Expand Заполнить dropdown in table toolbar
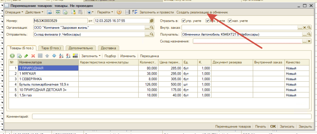The width and height of the screenshot is (317, 134). point(91,56)
